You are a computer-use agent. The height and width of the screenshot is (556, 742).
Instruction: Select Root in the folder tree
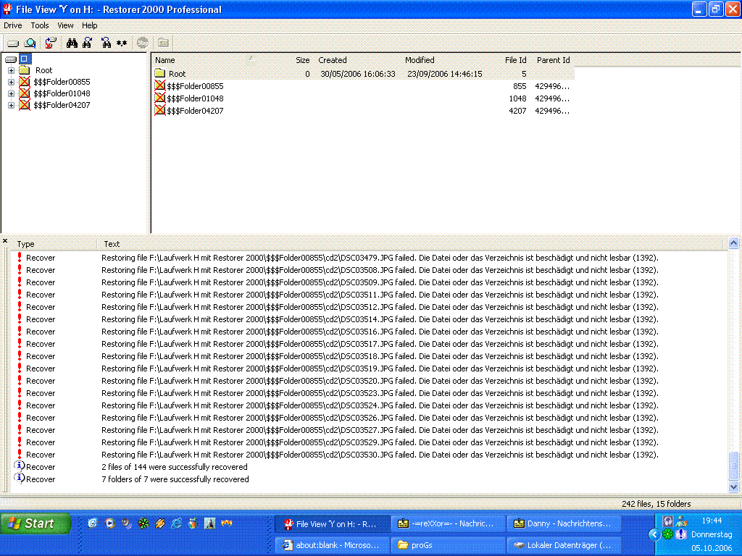tap(43, 70)
